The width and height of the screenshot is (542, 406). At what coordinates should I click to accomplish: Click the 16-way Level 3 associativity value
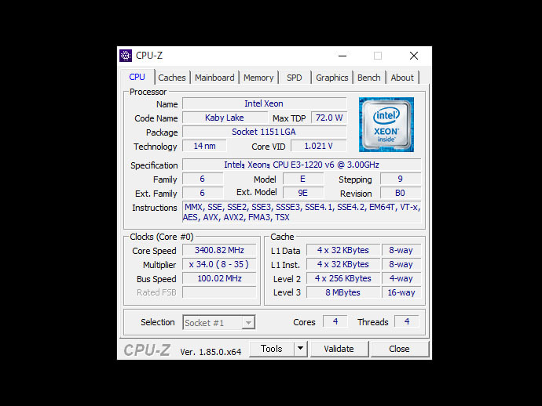pos(401,292)
